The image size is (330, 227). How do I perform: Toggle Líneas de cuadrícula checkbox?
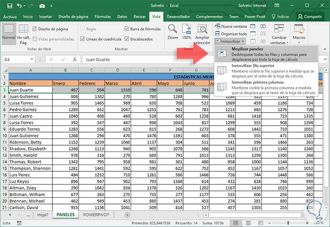[x=82, y=39]
